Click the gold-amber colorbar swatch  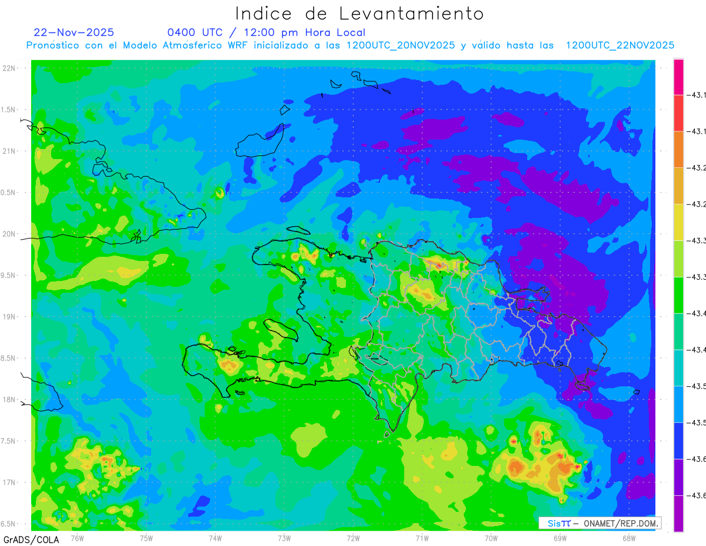(x=678, y=186)
